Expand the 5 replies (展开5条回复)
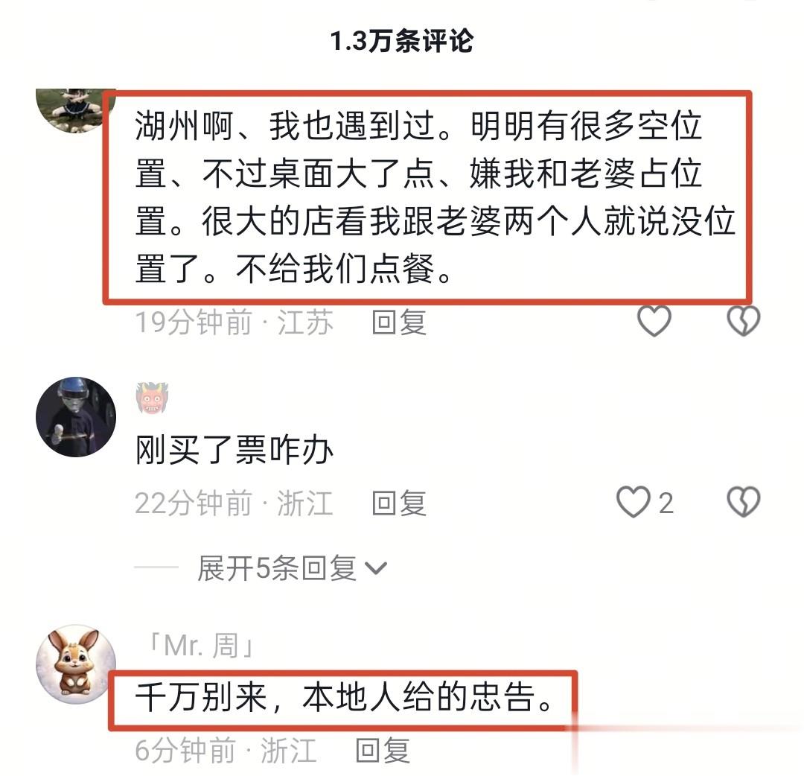 tap(277, 567)
